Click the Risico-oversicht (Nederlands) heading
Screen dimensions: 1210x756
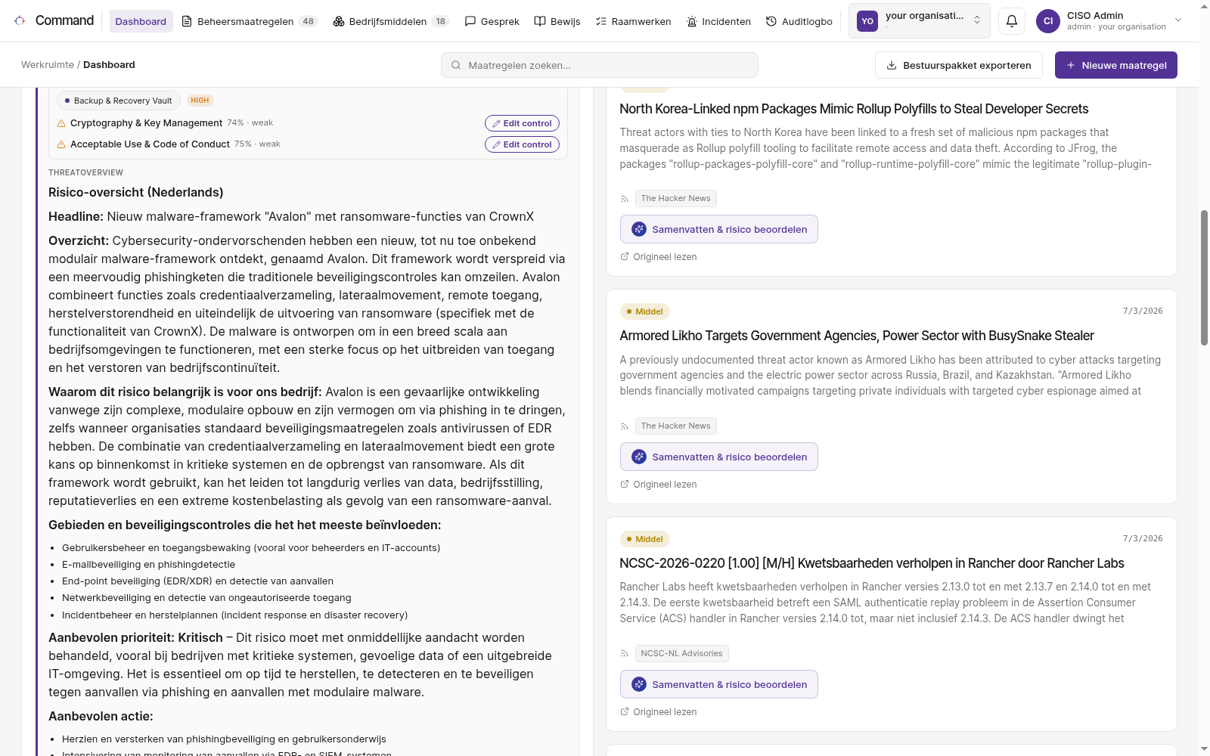click(x=136, y=192)
